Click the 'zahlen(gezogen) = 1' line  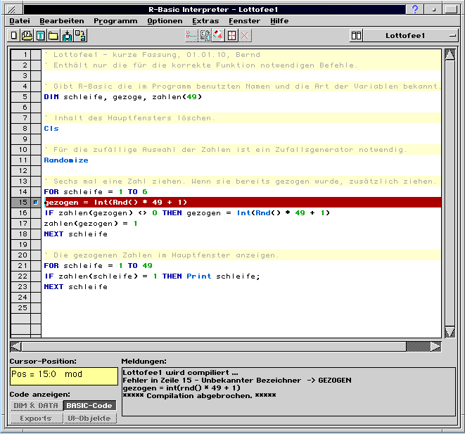coord(91,224)
